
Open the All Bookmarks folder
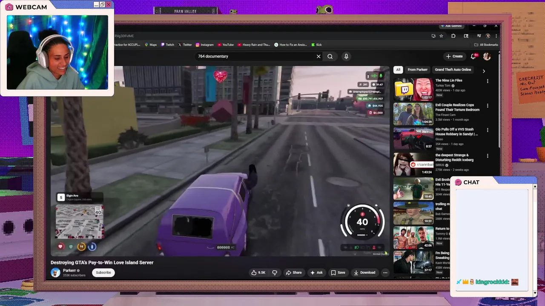click(x=486, y=45)
